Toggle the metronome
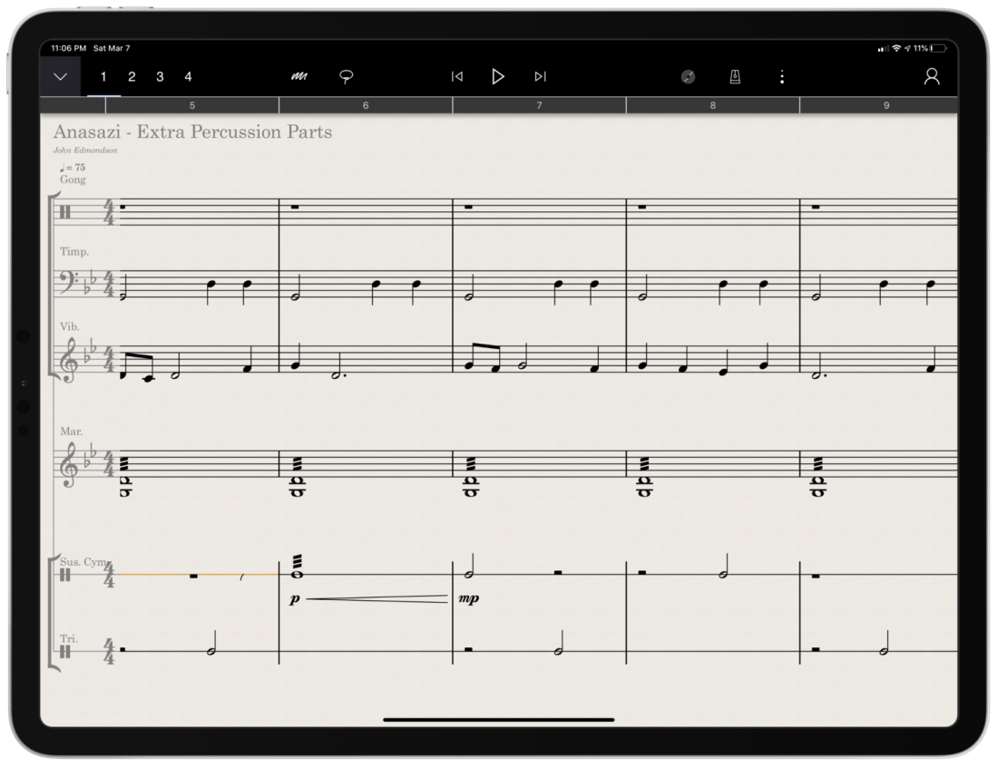Image resolution: width=998 pixels, height=767 pixels. click(x=735, y=77)
